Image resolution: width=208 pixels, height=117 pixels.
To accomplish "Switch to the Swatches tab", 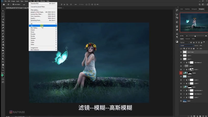I will tap(187, 9).
